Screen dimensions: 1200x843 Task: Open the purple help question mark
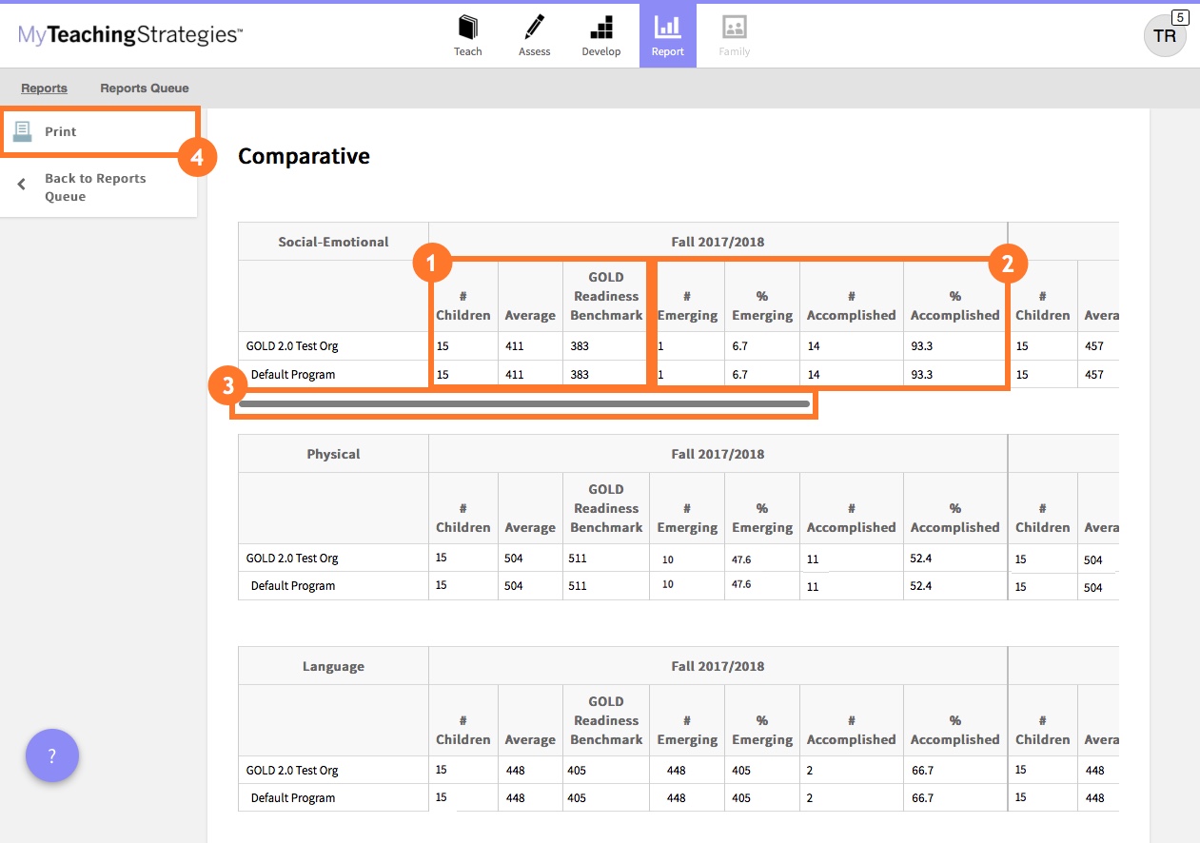[52, 755]
